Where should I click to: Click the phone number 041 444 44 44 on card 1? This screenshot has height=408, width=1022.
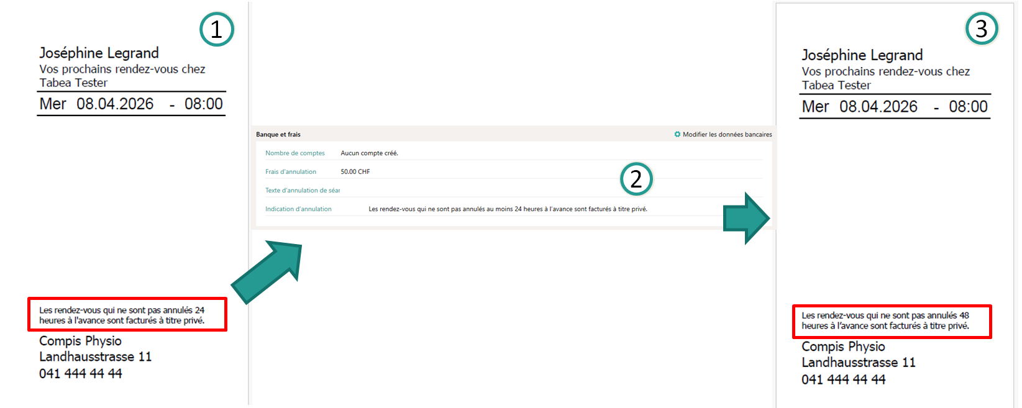click(x=81, y=373)
